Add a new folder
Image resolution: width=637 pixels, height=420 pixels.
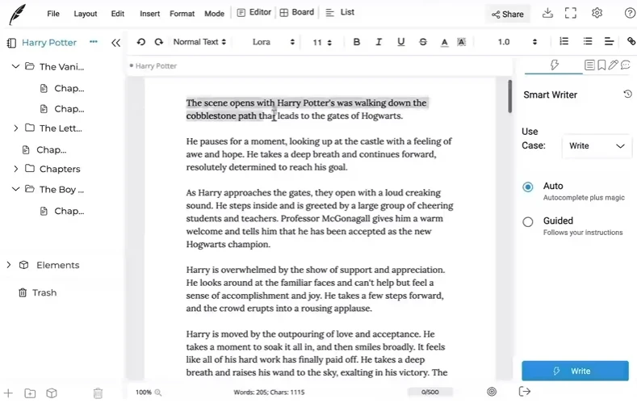click(x=30, y=393)
